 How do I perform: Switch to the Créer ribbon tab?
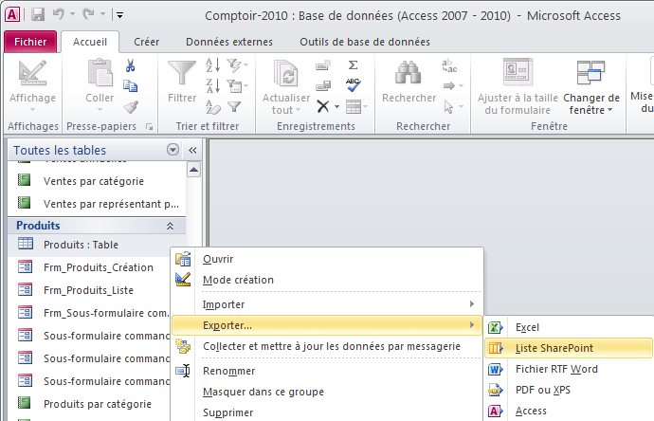(x=146, y=42)
